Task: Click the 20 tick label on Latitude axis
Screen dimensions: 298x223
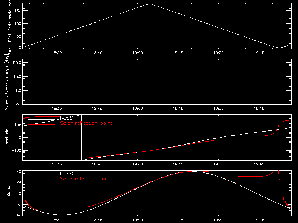Action: [19, 182]
